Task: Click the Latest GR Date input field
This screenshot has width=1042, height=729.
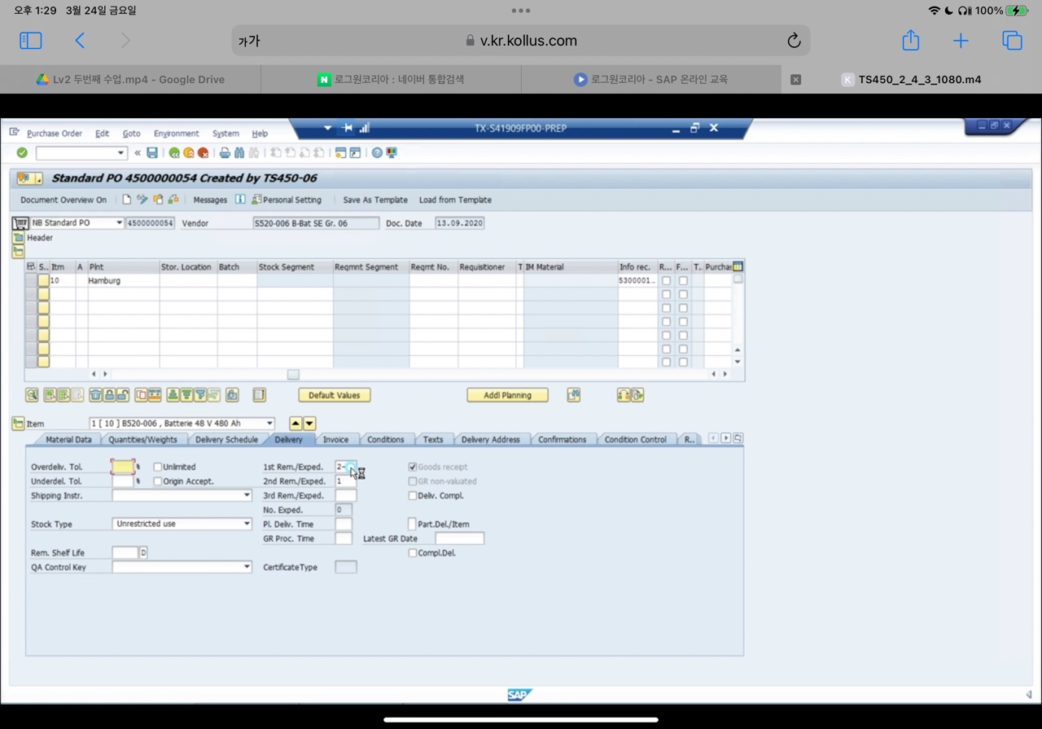Action: [x=460, y=538]
